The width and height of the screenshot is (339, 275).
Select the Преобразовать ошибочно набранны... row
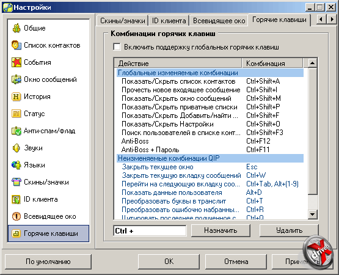pyautogui.click(x=210, y=210)
